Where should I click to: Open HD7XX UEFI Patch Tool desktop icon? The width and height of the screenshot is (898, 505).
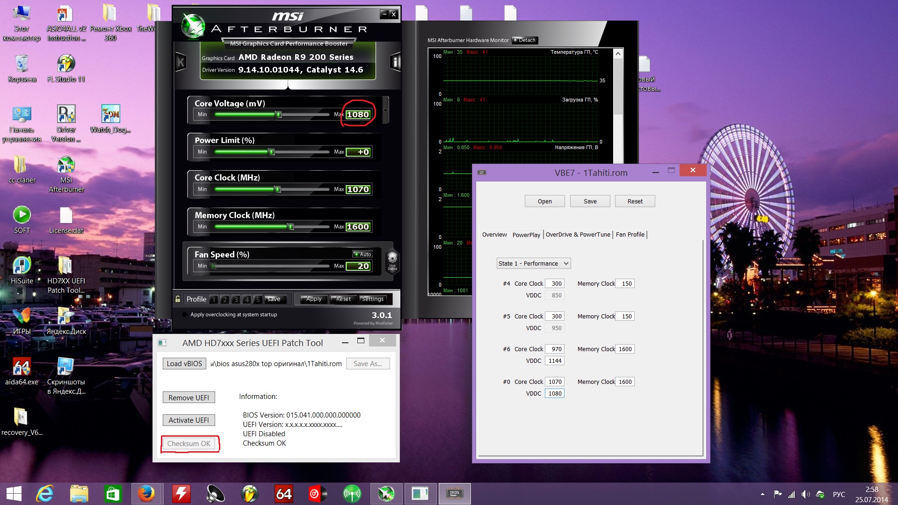click(65, 266)
